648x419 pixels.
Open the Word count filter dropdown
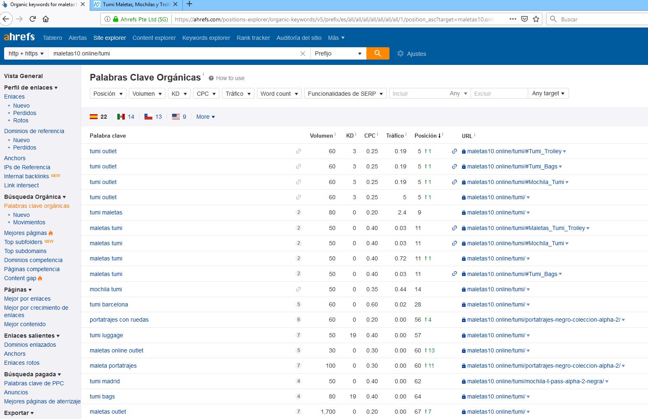pyautogui.click(x=279, y=94)
